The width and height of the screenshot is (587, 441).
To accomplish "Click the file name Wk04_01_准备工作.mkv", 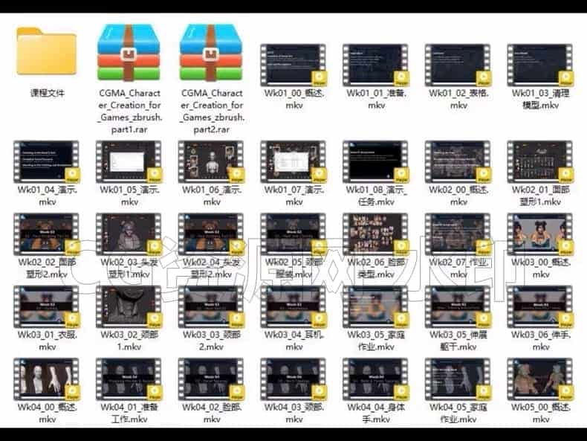I will click(129, 413).
